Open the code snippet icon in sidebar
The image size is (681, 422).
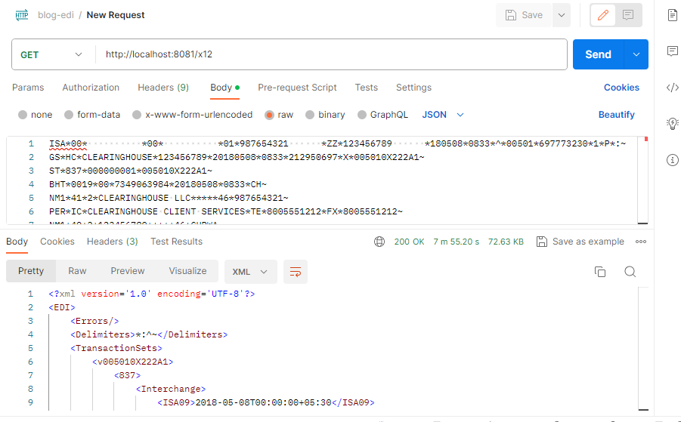(672, 88)
